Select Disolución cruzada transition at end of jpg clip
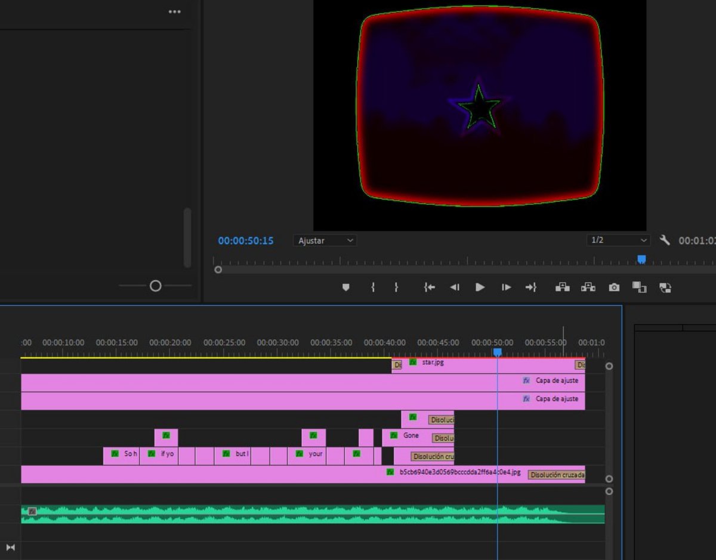 click(556, 475)
